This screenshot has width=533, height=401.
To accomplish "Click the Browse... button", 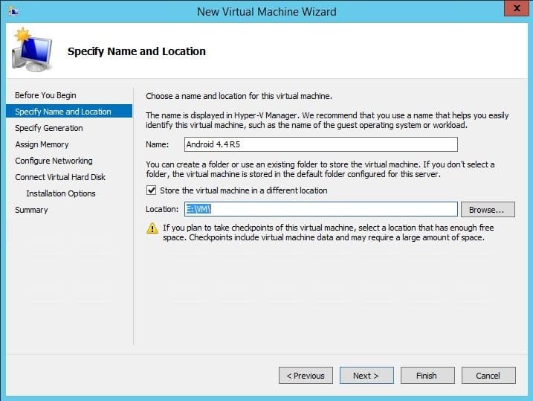I will coord(488,209).
